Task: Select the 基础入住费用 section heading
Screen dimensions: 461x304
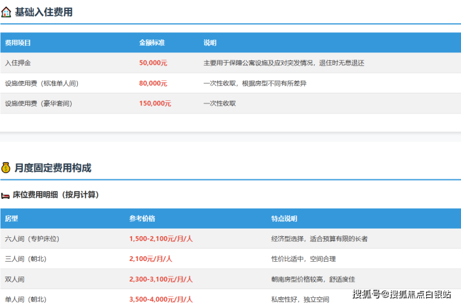Action: (x=44, y=11)
